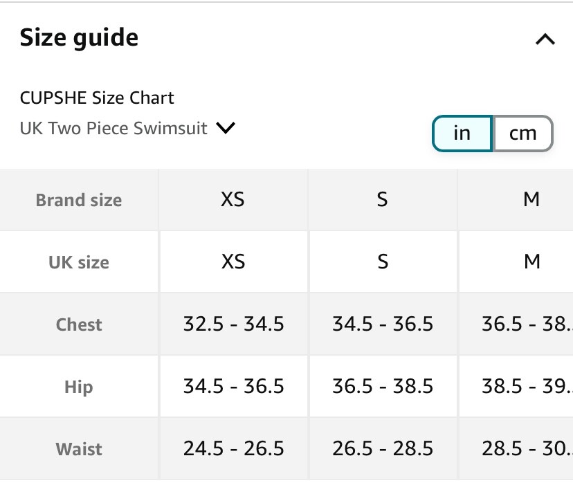
Task: Select the XS brand size cell
Action: 233,199
